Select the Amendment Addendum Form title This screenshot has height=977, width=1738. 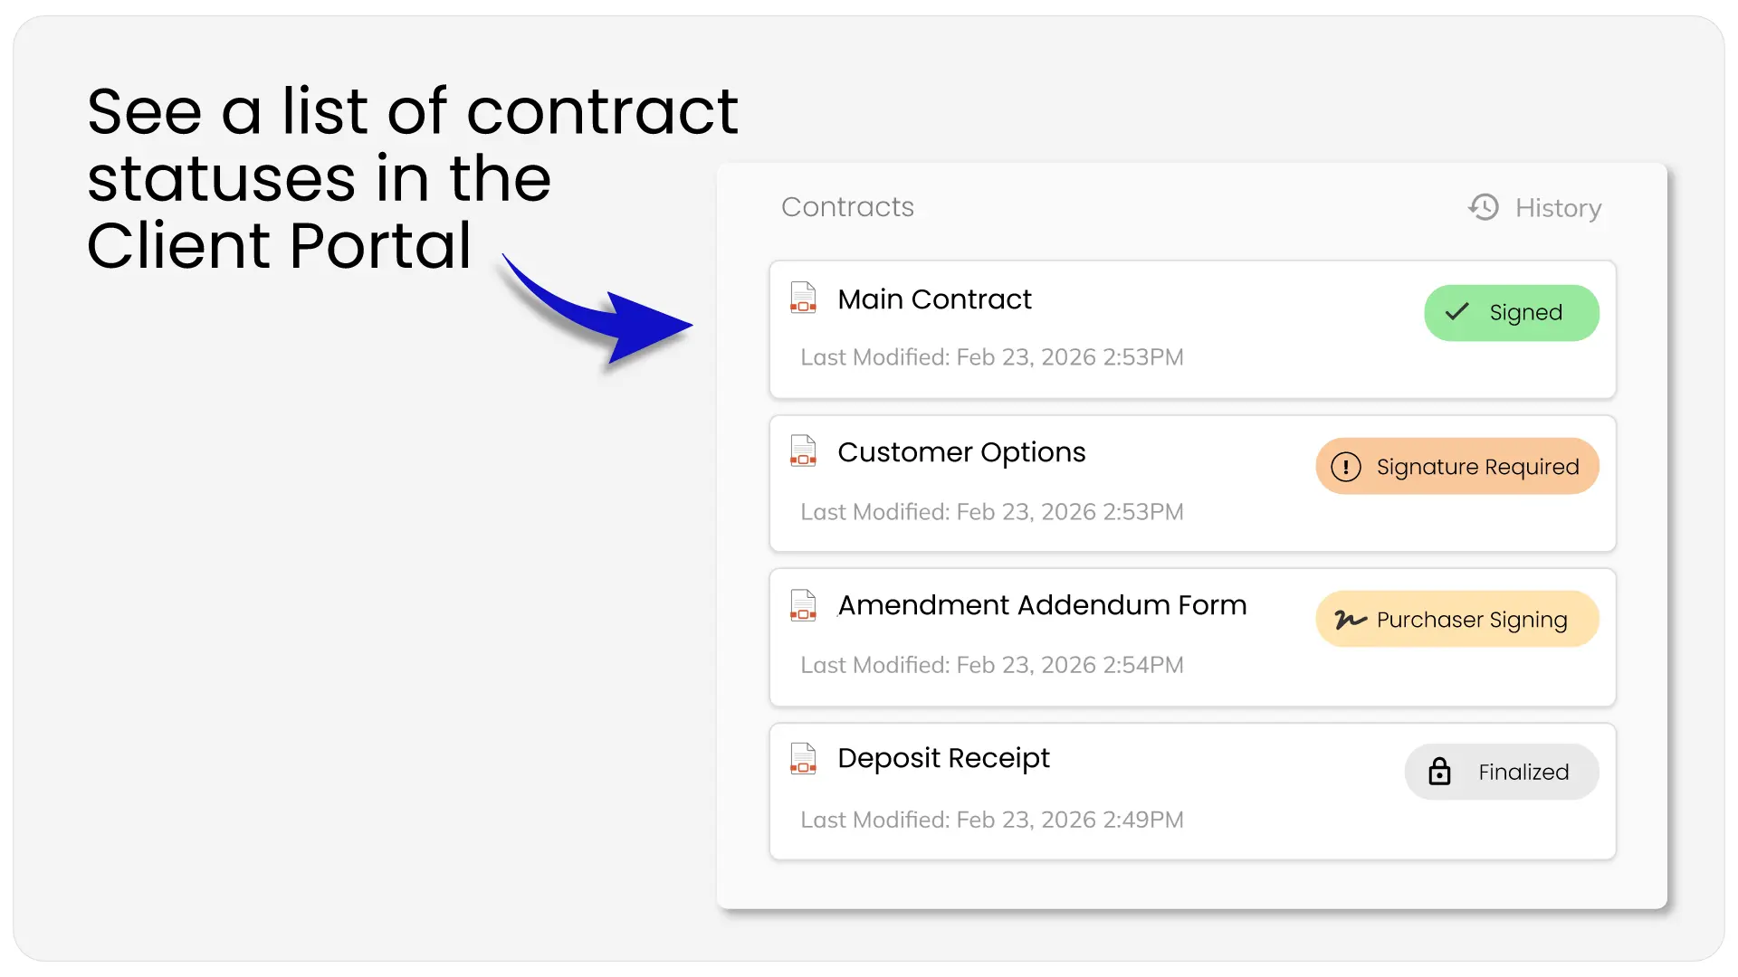(1042, 605)
